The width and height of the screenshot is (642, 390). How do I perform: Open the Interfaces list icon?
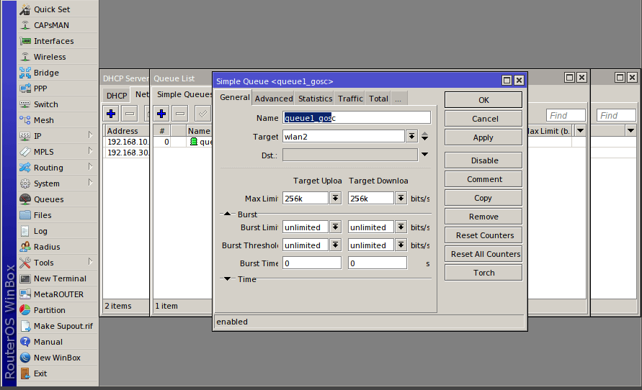point(25,41)
